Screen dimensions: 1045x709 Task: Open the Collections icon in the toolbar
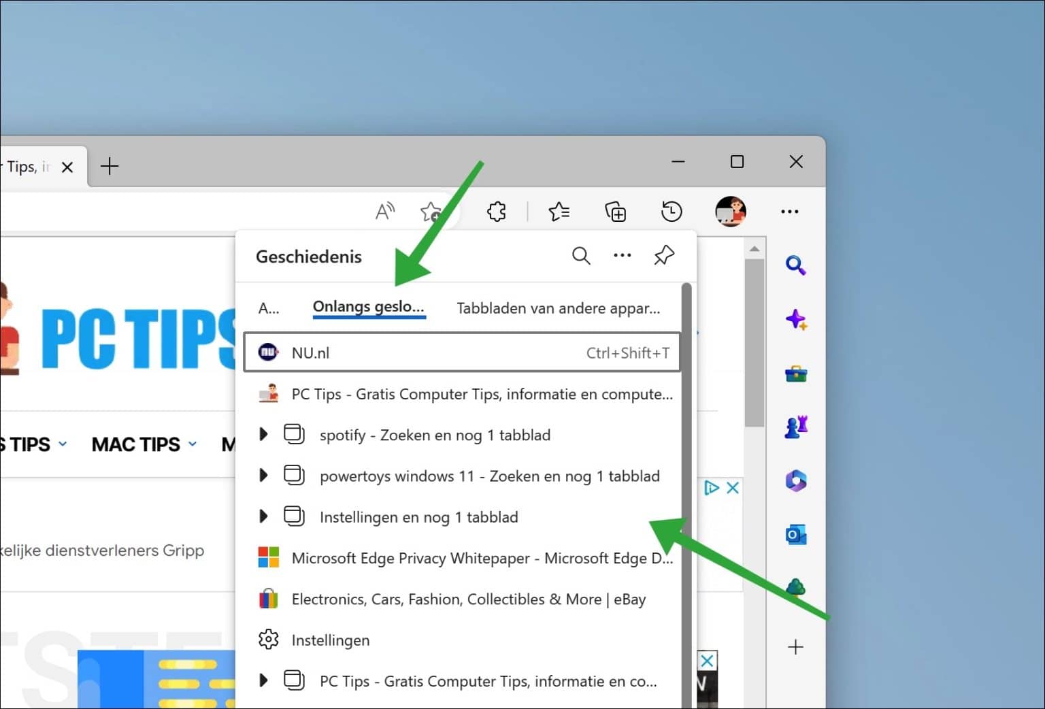coord(615,212)
